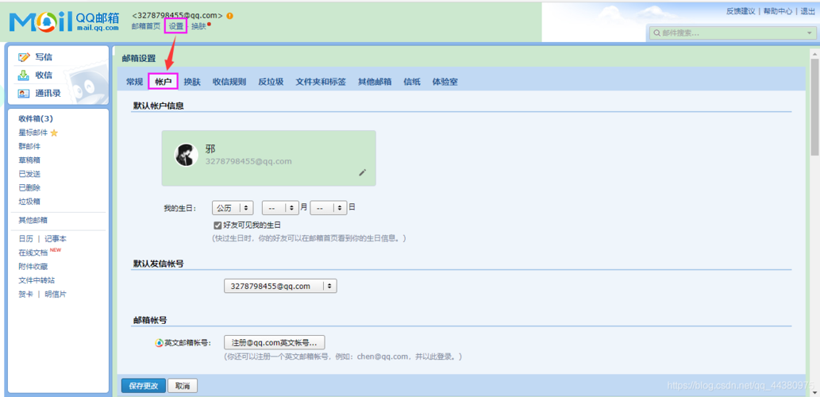
Task: Open 草稿箱 drafts folder
Action: point(29,160)
